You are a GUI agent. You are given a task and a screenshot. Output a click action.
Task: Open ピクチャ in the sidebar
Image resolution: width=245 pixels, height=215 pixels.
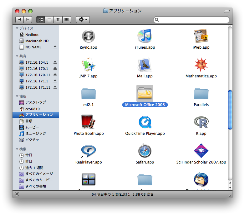(36, 140)
